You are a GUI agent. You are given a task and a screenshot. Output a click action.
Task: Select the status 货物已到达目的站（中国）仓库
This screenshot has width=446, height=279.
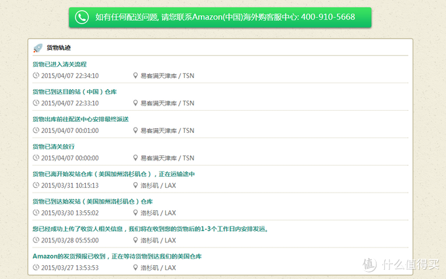75,92
